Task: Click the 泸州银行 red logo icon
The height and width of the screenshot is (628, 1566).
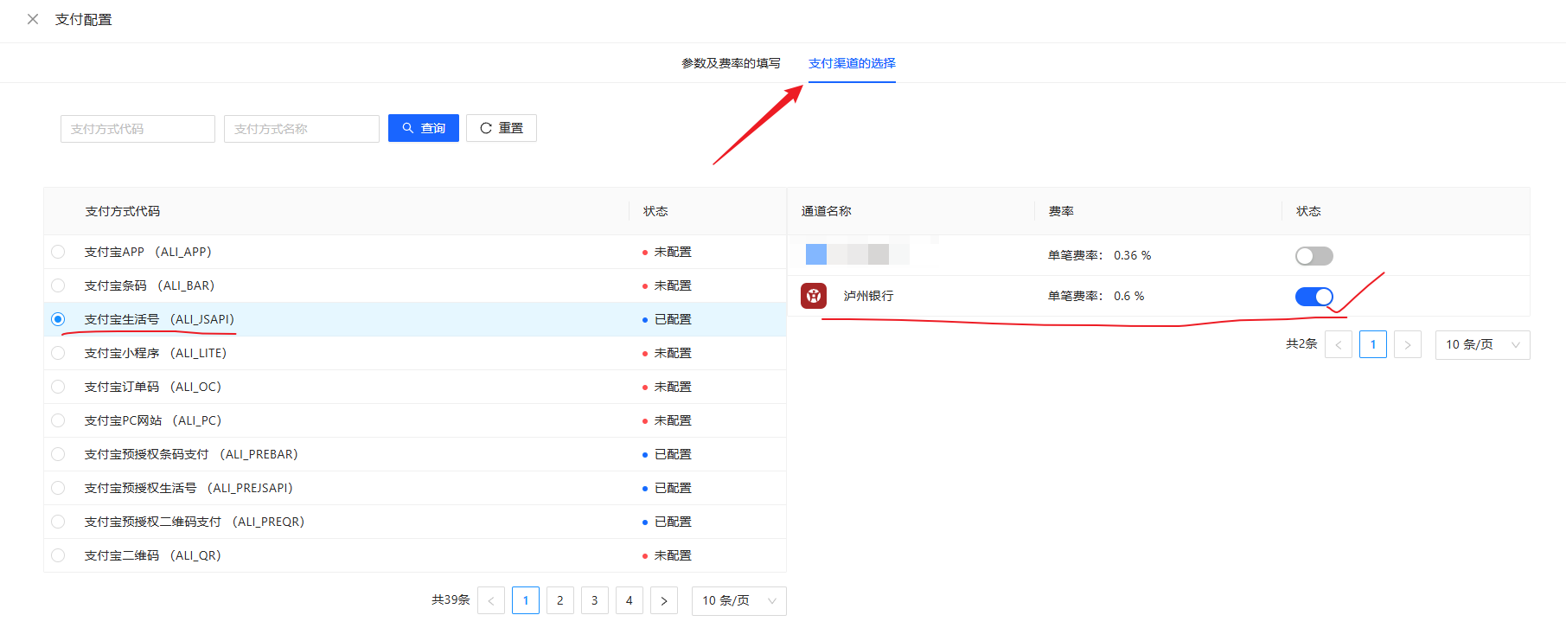Action: pos(814,296)
